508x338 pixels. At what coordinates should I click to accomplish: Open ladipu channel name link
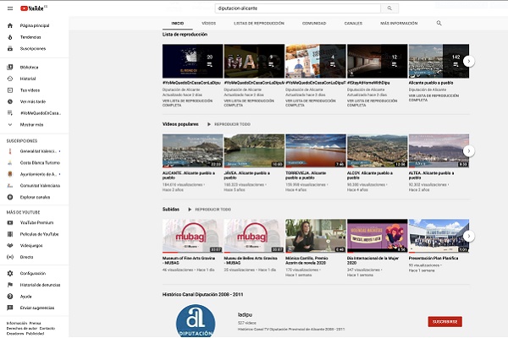tap(245, 314)
